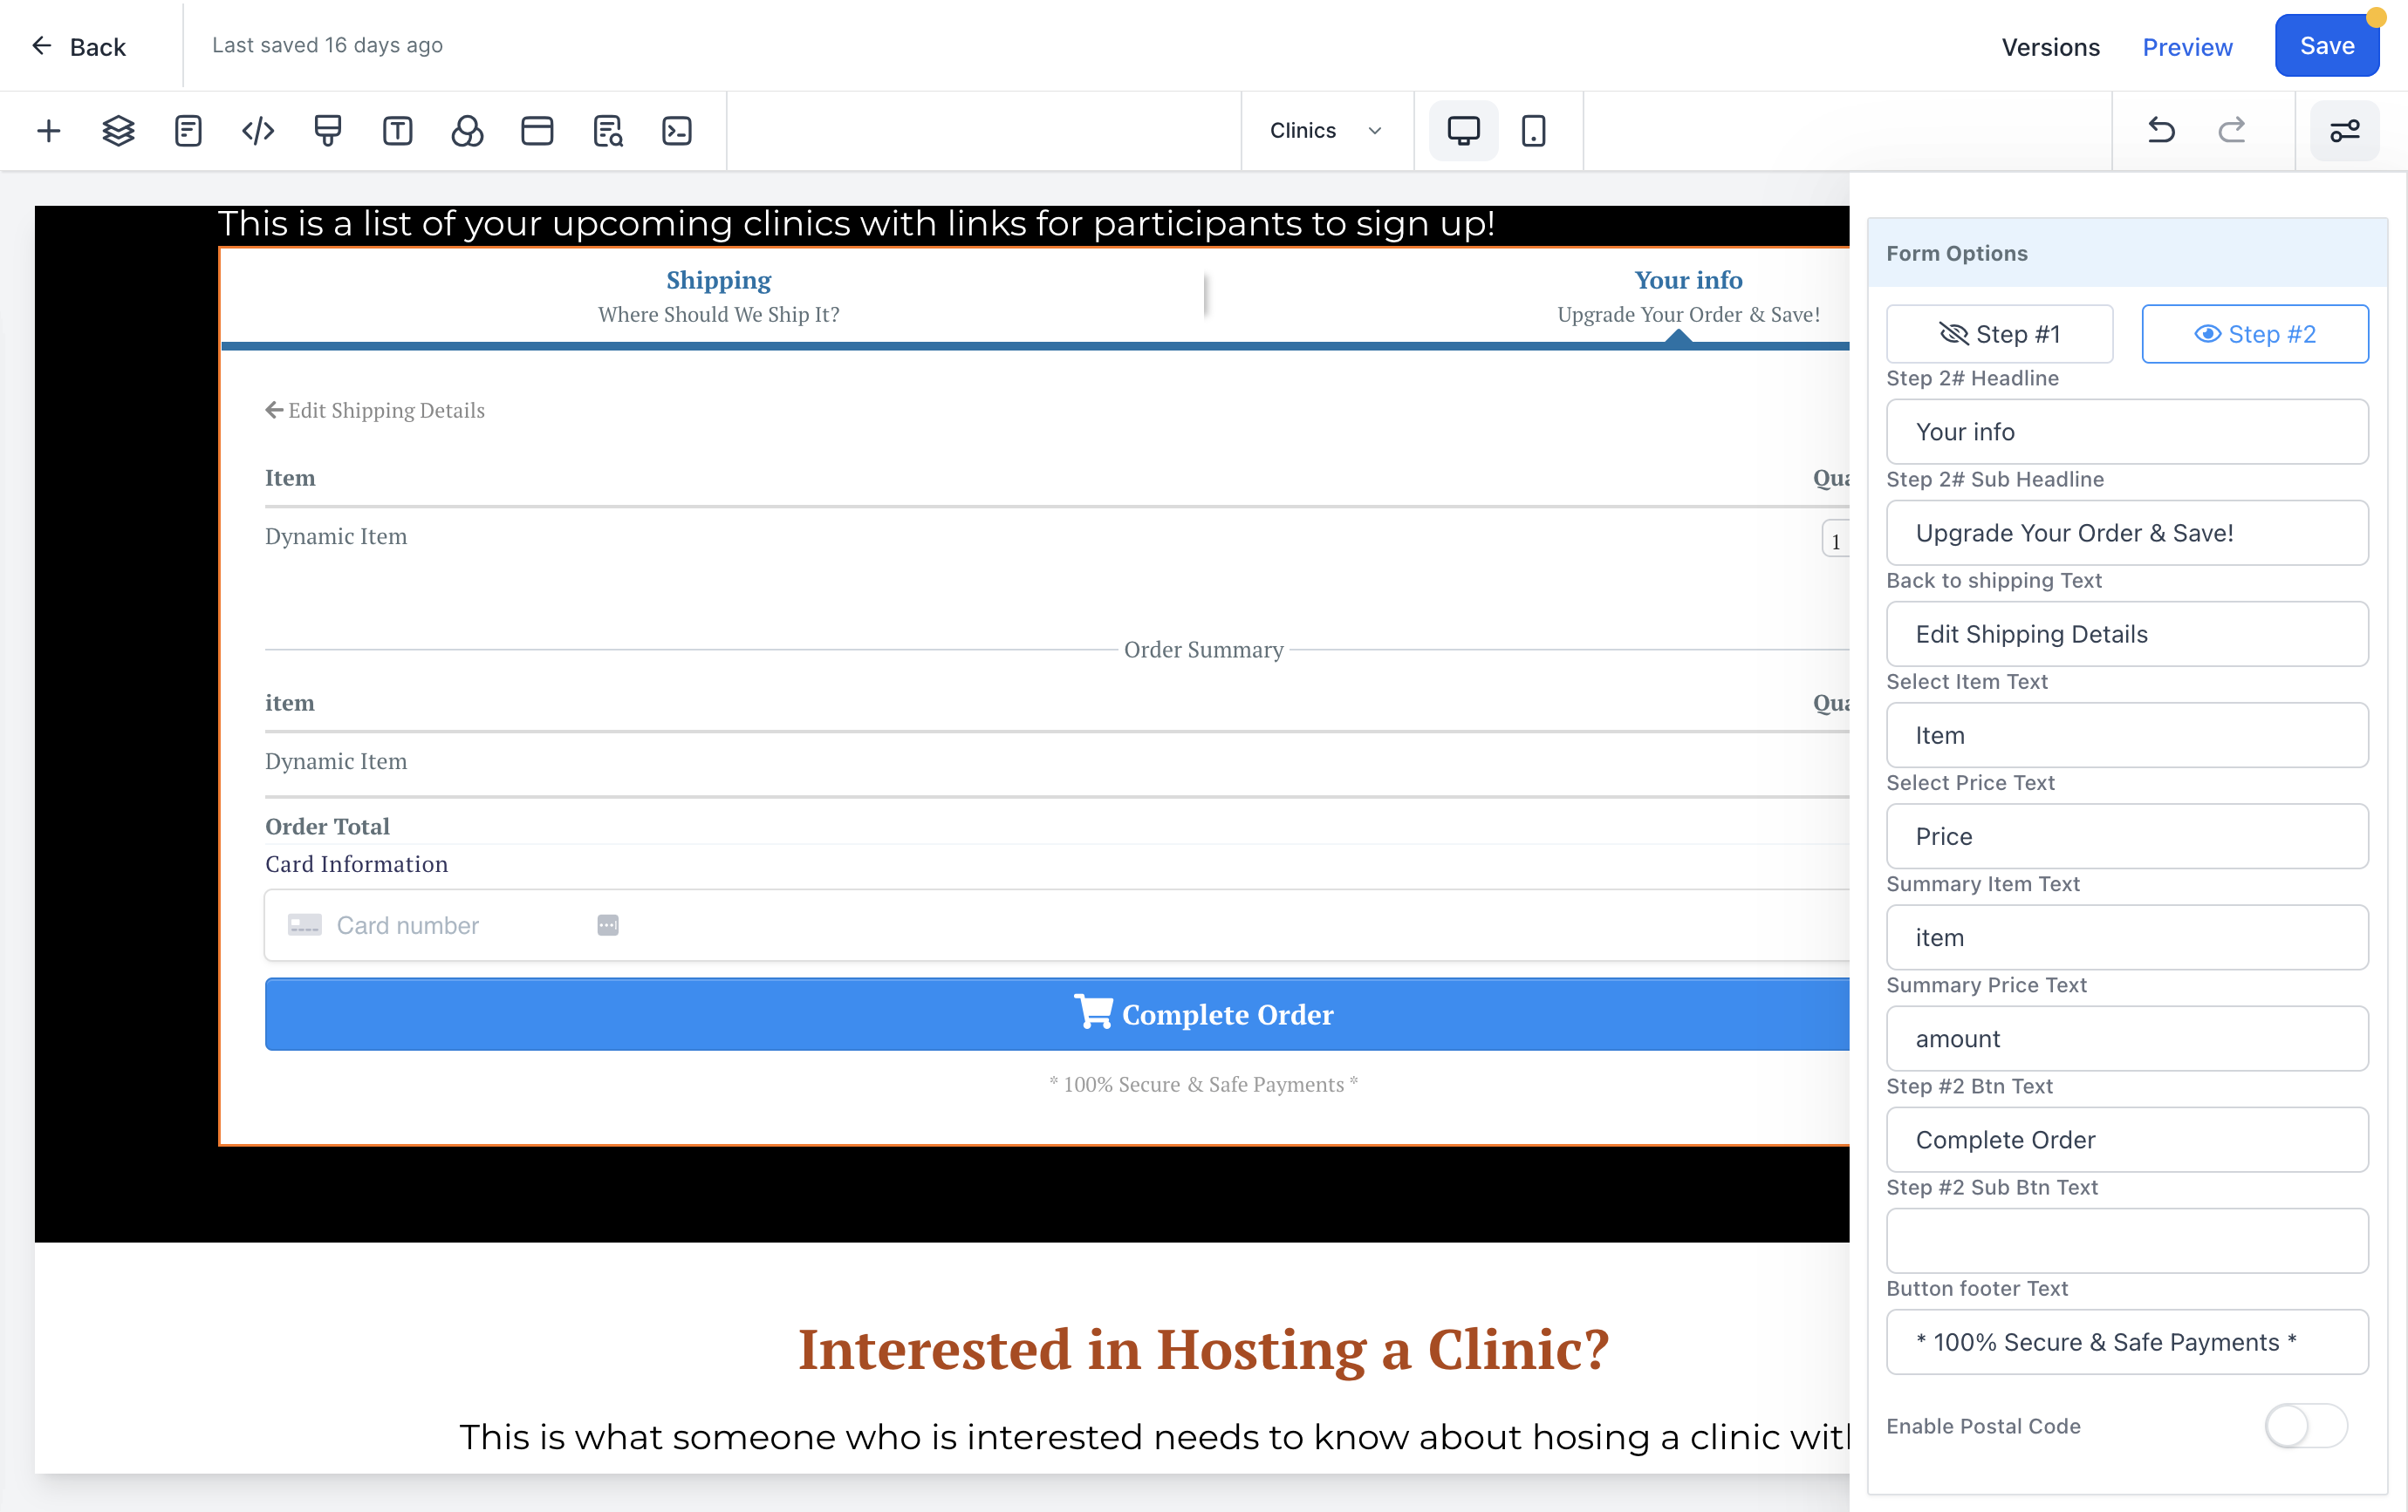Select the Your info step tab
The height and width of the screenshot is (1512, 2408).
click(x=1688, y=296)
